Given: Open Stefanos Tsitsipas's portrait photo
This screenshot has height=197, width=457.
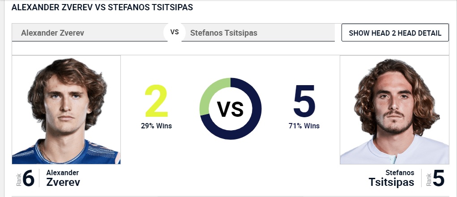Looking at the screenshot, I should tap(394, 110).
